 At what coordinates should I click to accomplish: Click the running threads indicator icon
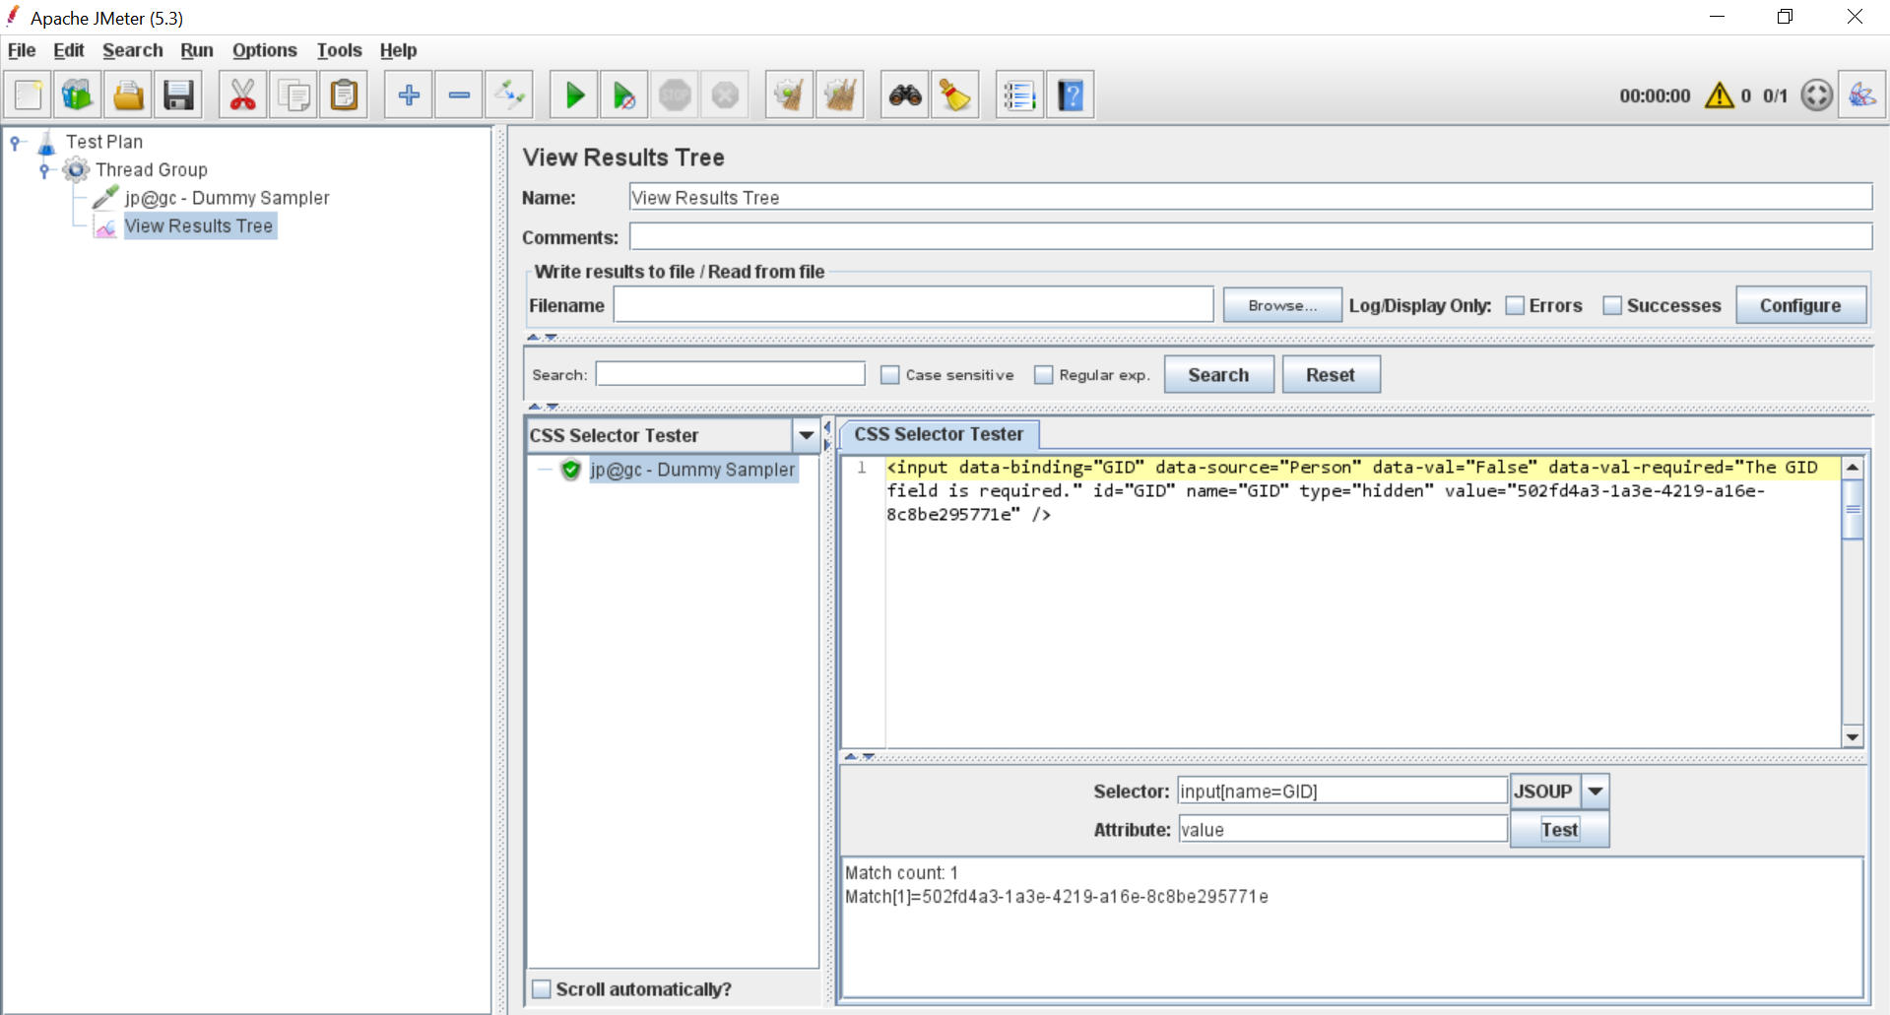coord(1817,95)
